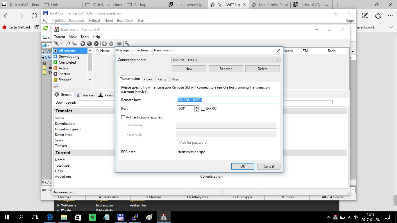Click F5 Másolás button in Total Commander
This screenshot has width=397, height=223.
pos(153,197)
